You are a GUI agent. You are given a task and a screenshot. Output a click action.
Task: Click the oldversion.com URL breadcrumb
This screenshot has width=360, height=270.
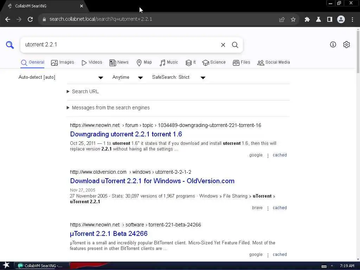pyautogui.click(x=131, y=172)
